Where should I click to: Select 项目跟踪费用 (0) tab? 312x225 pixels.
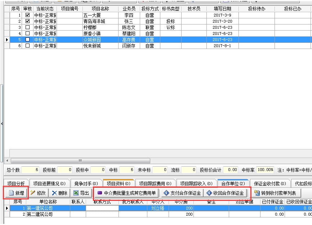point(155,184)
